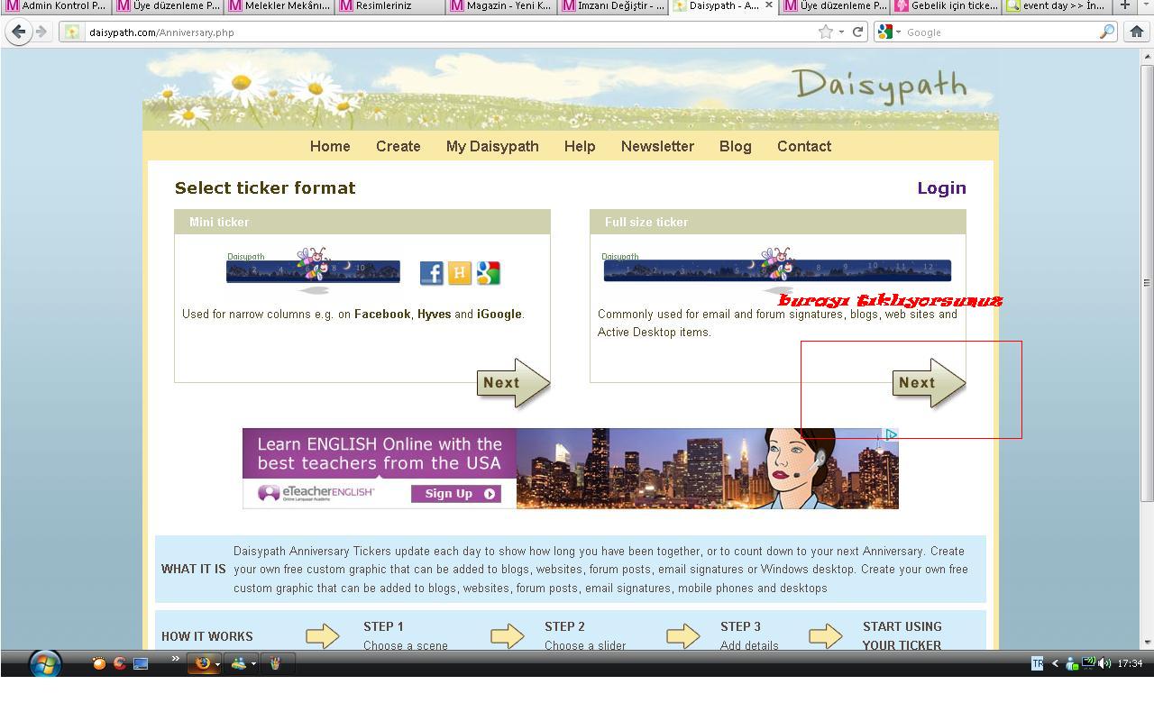Open the Create menu item
The height and width of the screenshot is (721, 1154).
click(398, 146)
